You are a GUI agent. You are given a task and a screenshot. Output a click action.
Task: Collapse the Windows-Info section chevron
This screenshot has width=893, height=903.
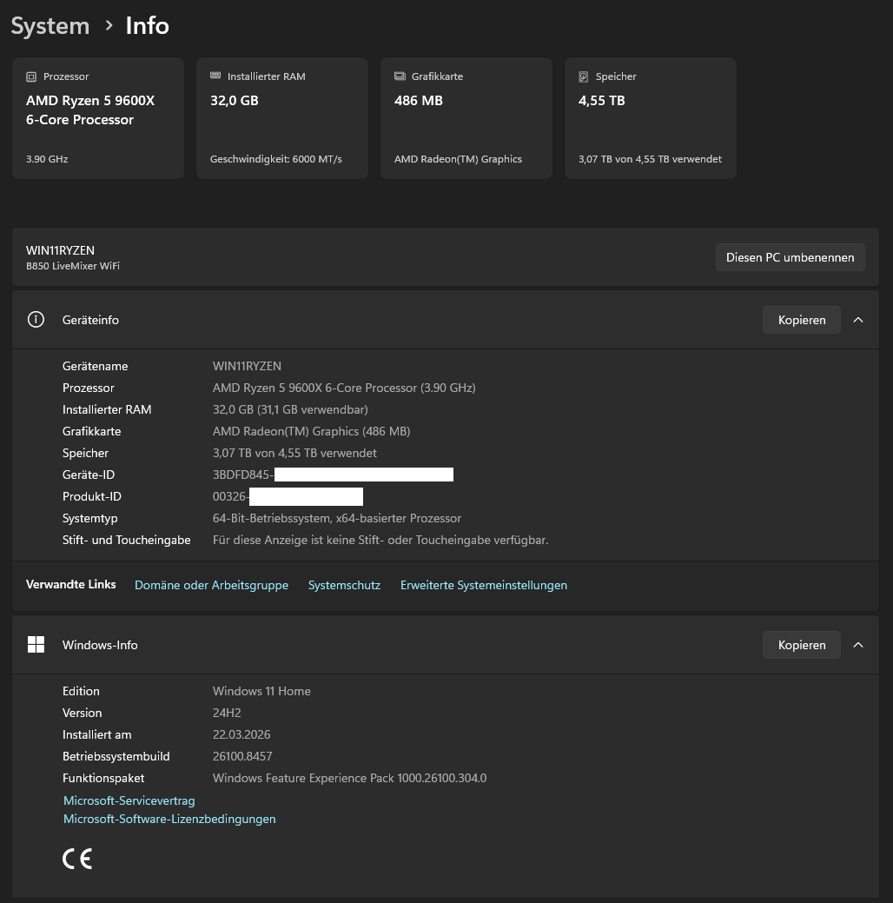coord(858,645)
